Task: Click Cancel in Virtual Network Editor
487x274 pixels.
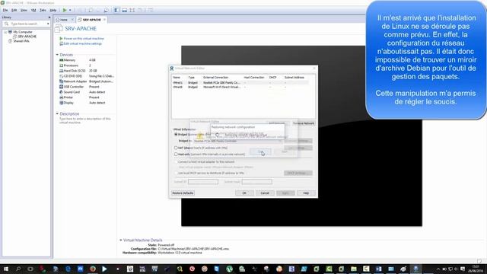Action: point(265,193)
